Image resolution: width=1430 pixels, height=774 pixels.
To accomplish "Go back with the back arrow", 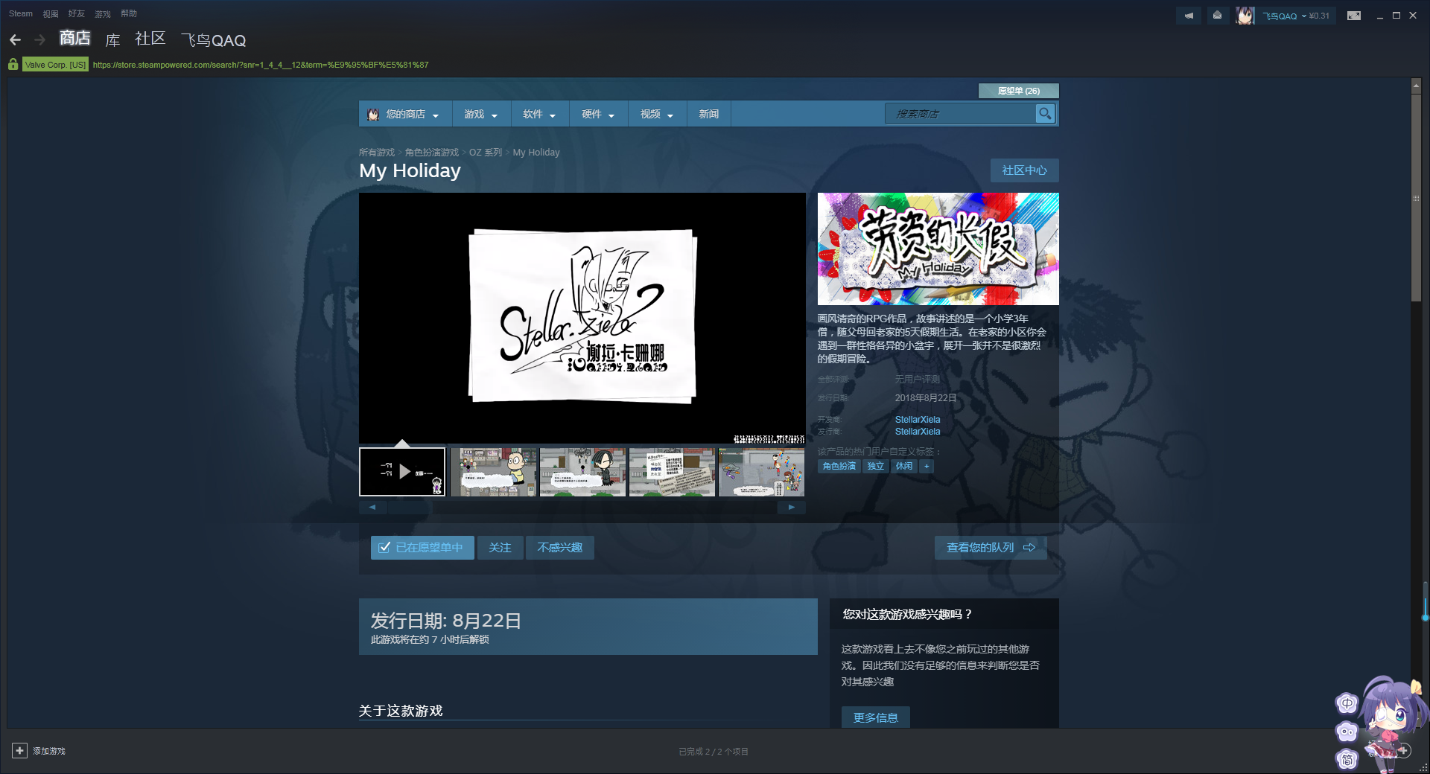I will click(16, 40).
